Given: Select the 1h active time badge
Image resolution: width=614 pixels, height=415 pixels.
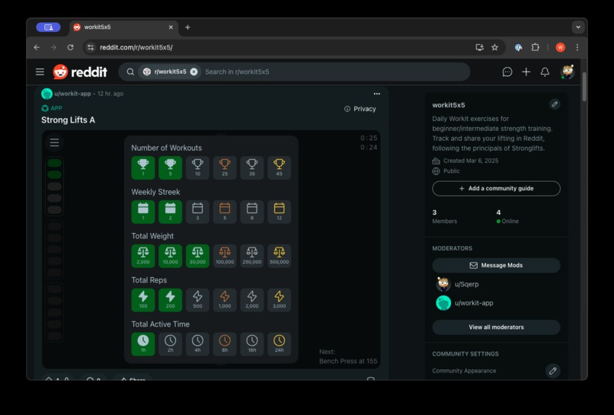Looking at the screenshot, I should pyautogui.click(x=143, y=344).
